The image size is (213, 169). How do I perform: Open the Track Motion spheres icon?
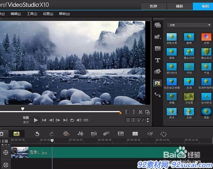point(106,134)
